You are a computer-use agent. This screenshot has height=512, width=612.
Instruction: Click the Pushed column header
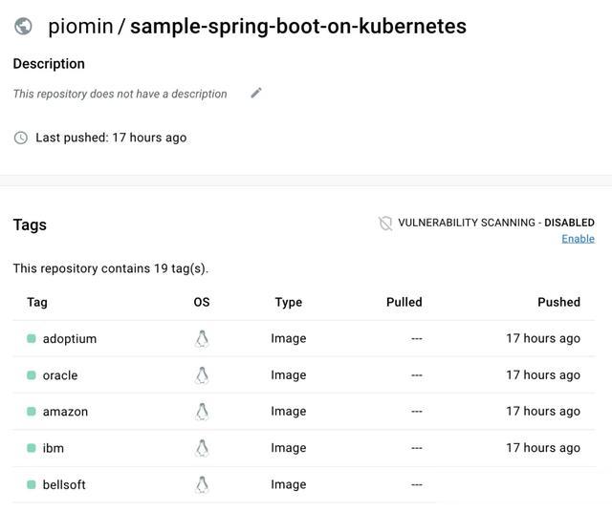click(x=558, y=302)
